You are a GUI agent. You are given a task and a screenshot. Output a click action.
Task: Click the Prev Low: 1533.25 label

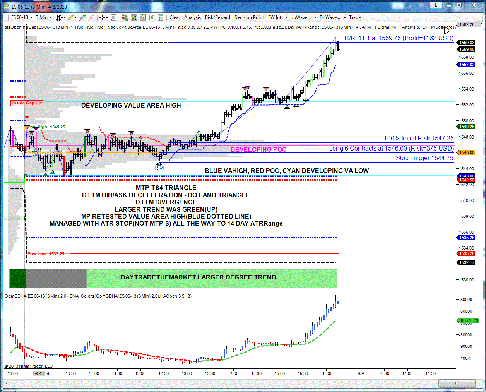coord(46,254)
